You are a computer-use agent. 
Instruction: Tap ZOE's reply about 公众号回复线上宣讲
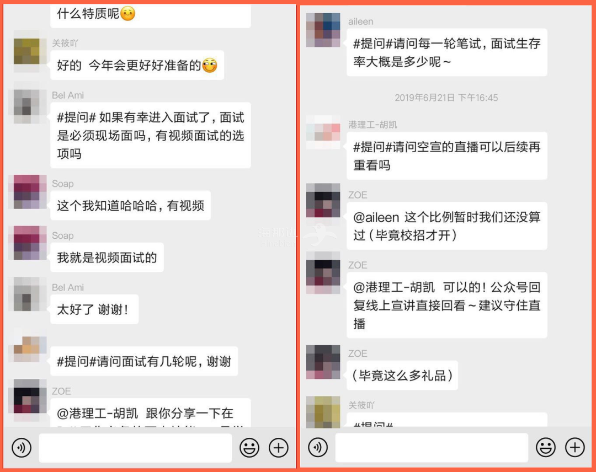click(446, 305)
